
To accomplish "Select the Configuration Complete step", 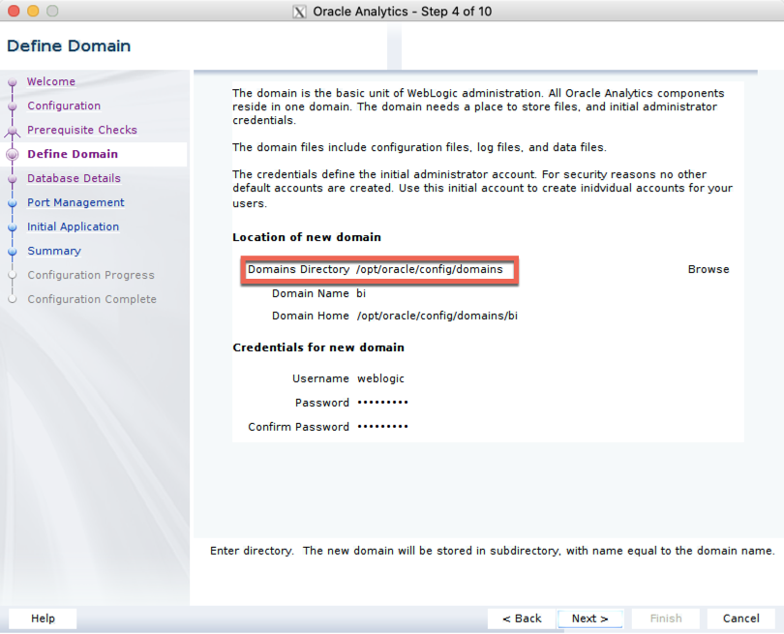I will tap(92, 299).
